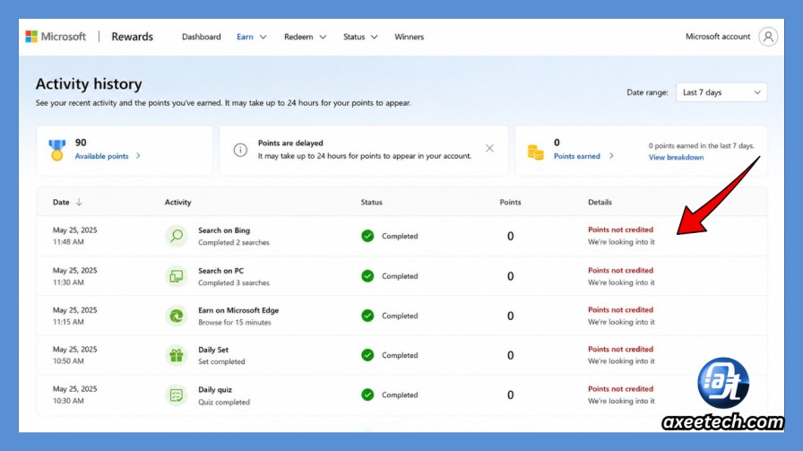Click Points not credited for Search on PC

click(x=621, y=270)
